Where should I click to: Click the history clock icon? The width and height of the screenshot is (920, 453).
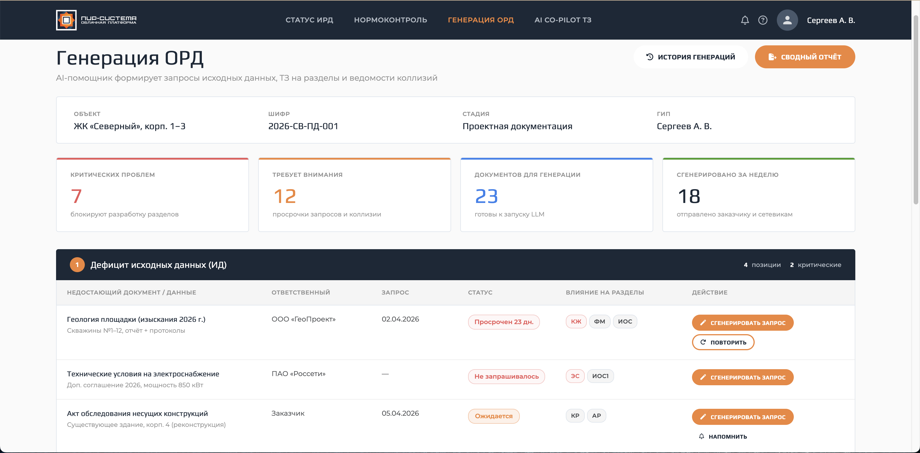click(650, 57)
